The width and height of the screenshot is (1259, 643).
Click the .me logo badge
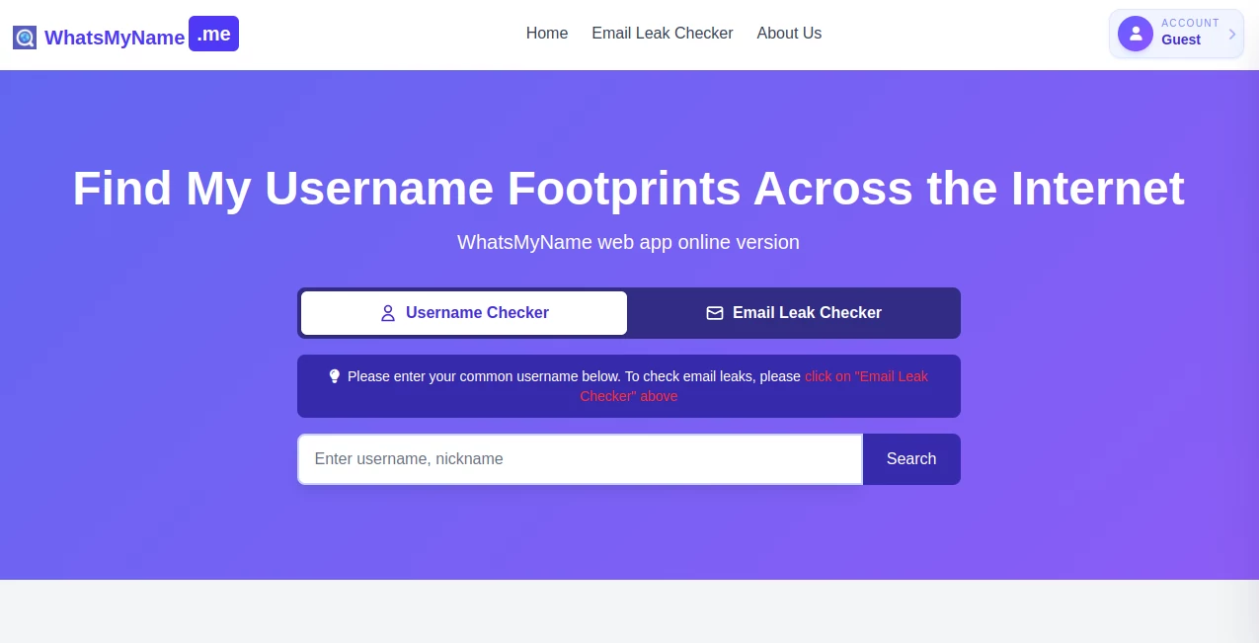213,34
